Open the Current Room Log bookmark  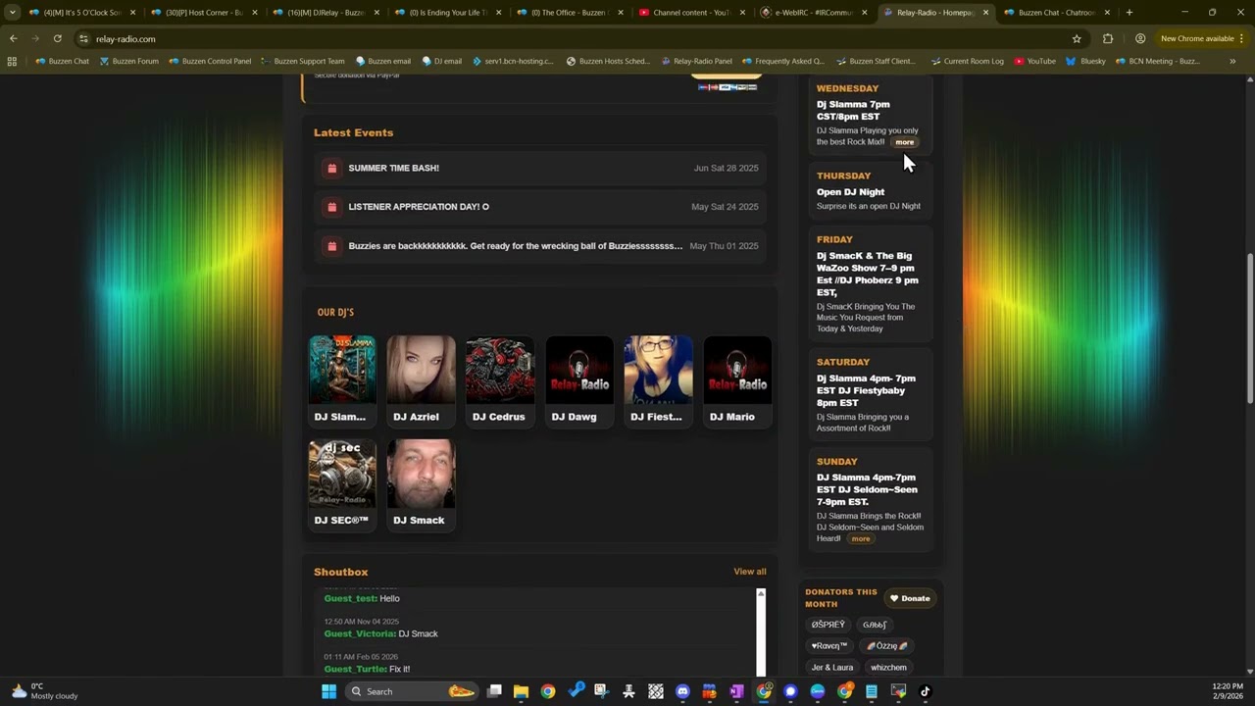967,61
